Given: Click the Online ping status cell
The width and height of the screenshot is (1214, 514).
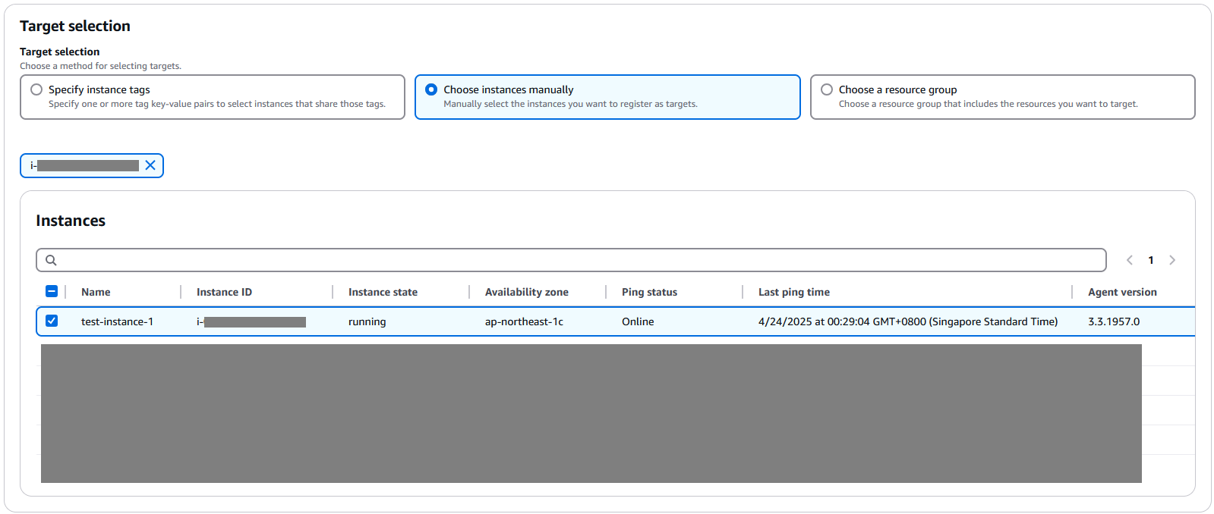Looking at the screenshot, I should (x=638, y=321).
